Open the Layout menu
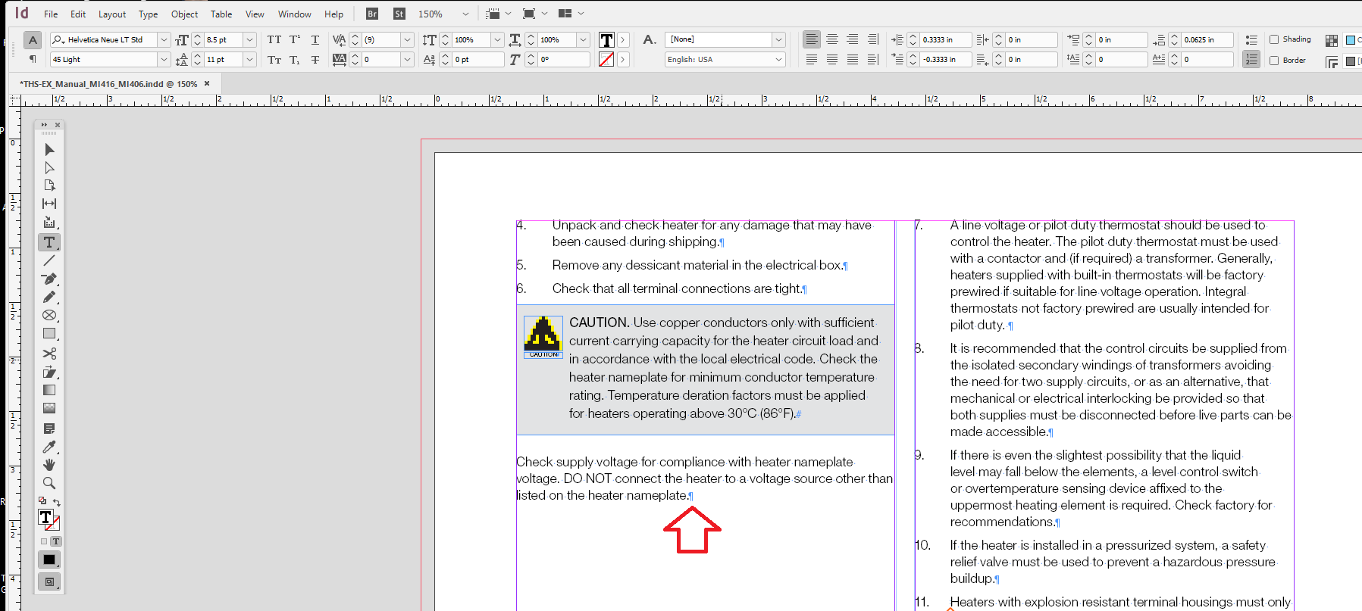This screenshot has height=611, width=1362. point(112,14)
